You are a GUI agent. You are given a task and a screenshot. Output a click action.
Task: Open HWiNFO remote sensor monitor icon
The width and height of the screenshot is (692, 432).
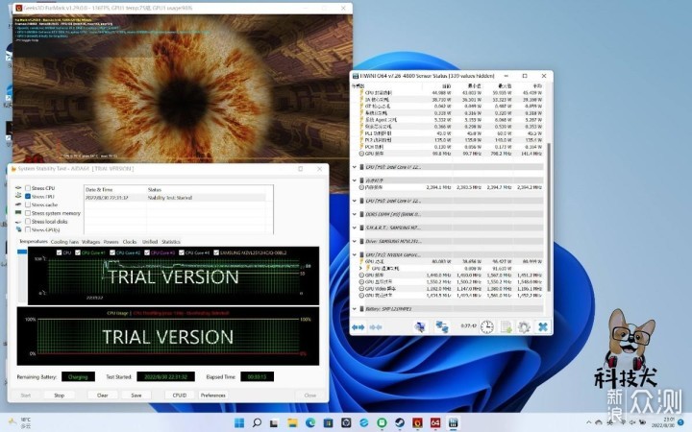coord(420,326)
